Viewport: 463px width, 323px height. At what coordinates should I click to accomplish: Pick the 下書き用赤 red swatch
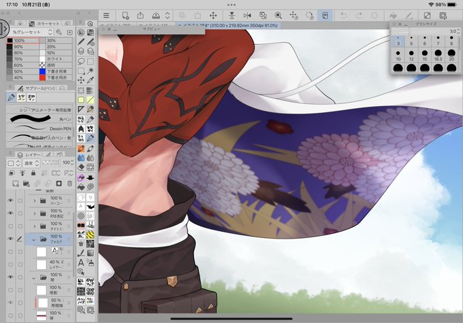coord(56,78)
